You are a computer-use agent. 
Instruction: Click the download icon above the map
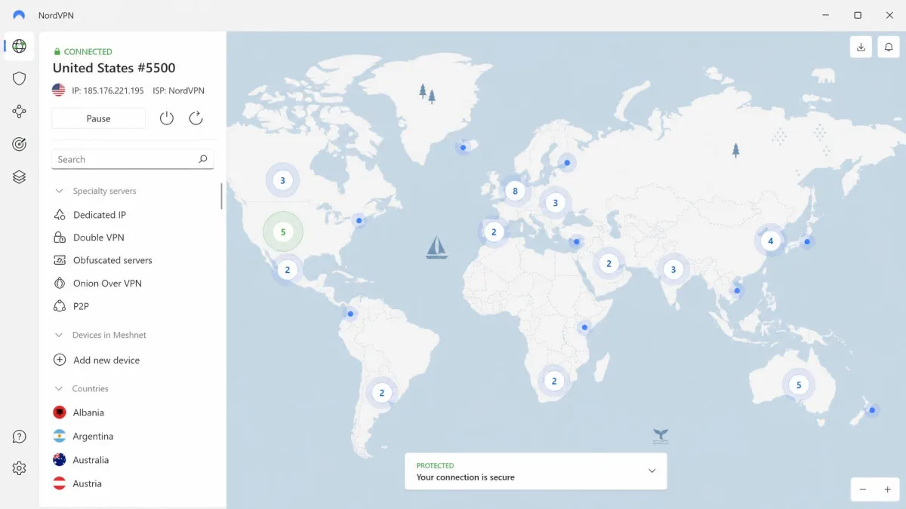tap(861, 47)
